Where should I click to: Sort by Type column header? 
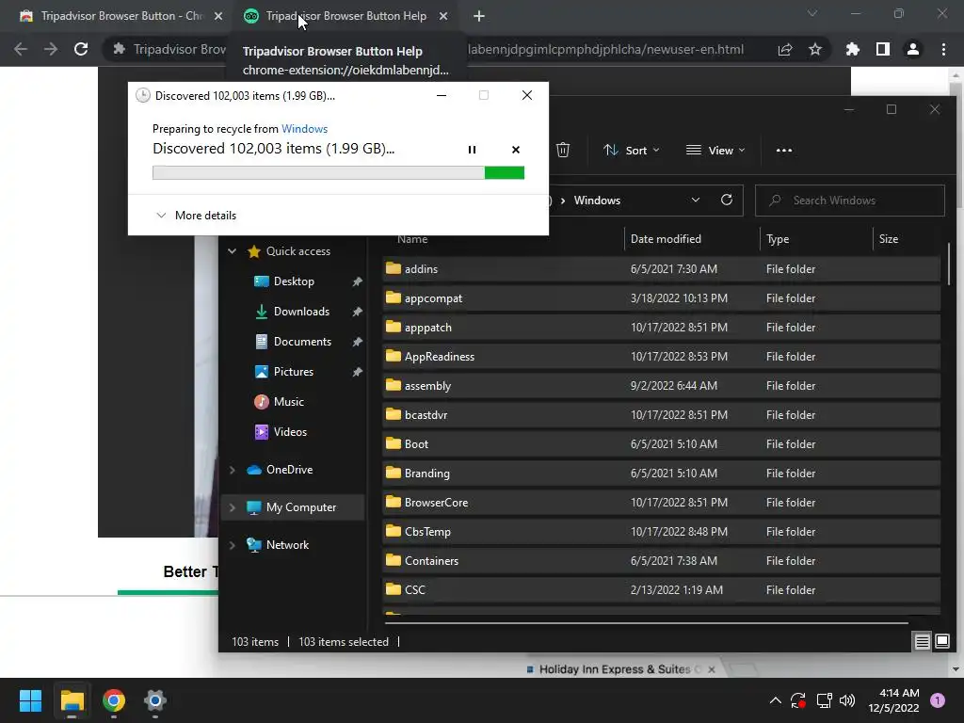(778, 238)
